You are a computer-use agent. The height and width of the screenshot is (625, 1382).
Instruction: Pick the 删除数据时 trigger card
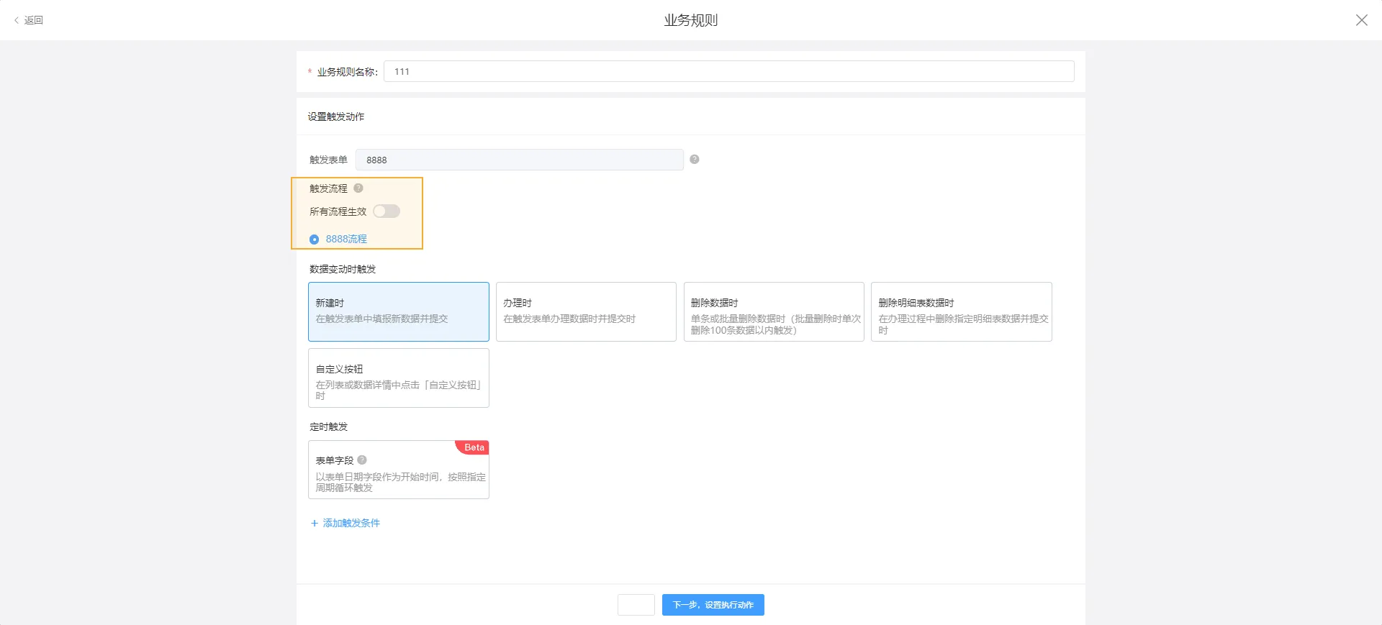[773, 311]
